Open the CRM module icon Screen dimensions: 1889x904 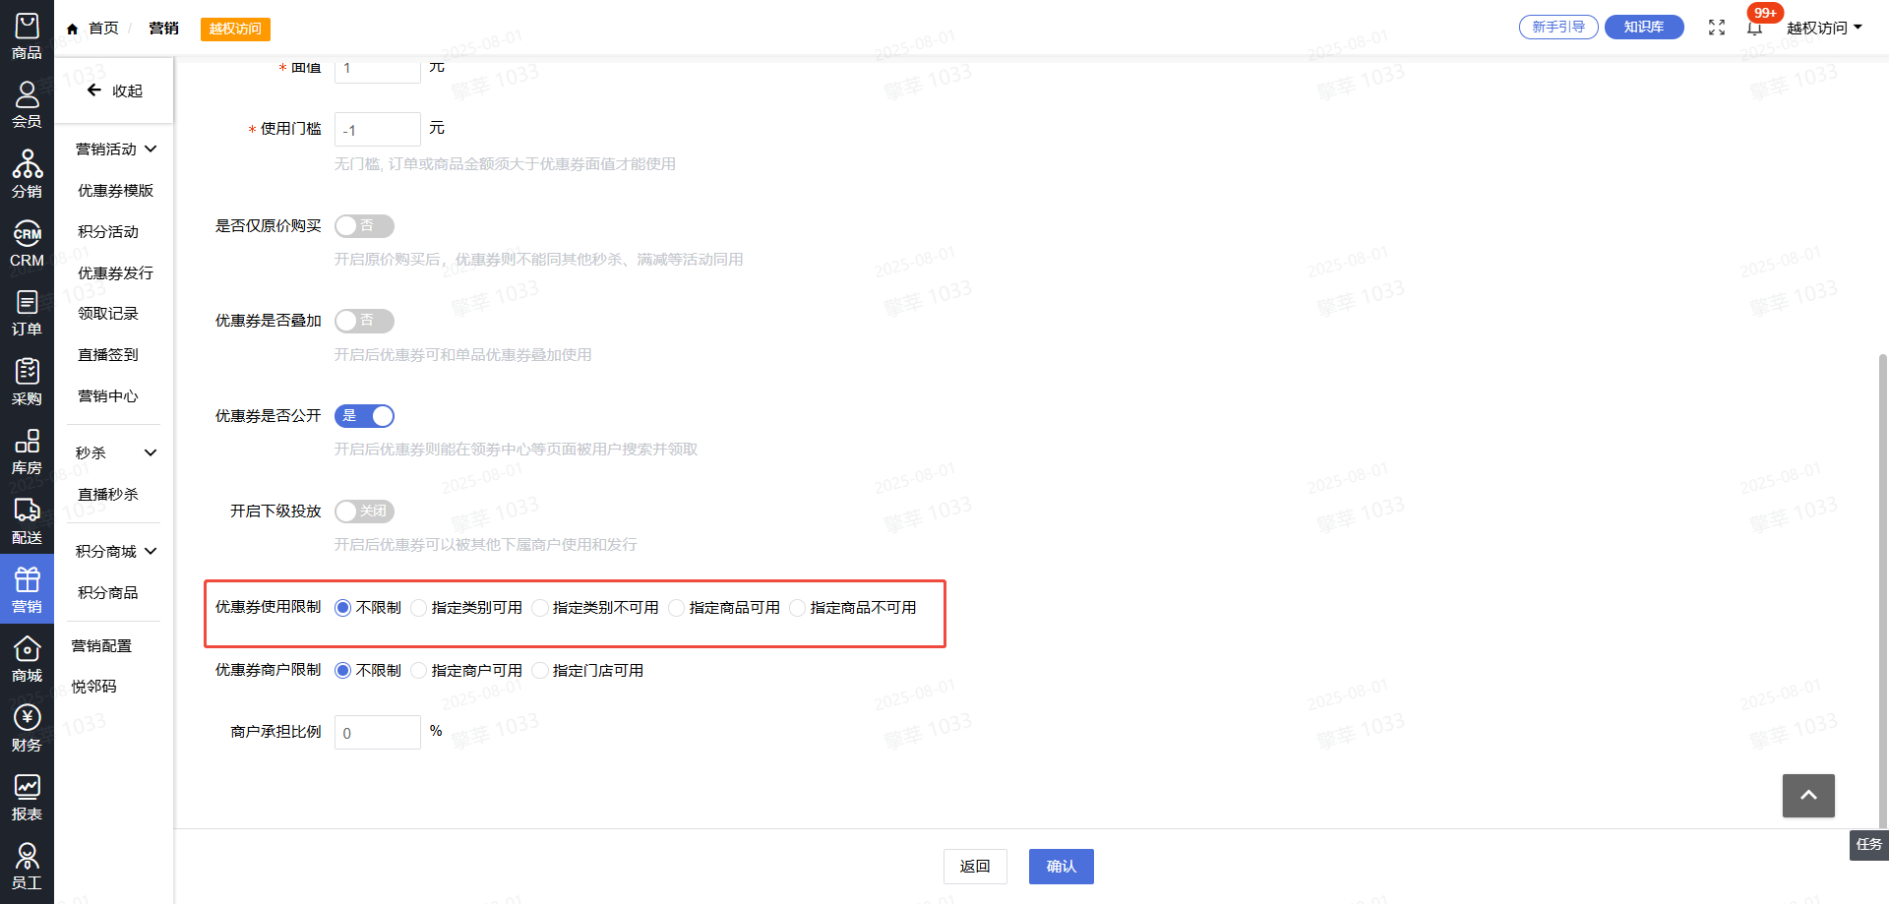click(x=27, y=244)
